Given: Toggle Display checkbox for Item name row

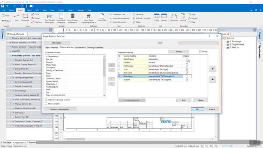Looking at the screenshot, I should [x=187, y=73].
